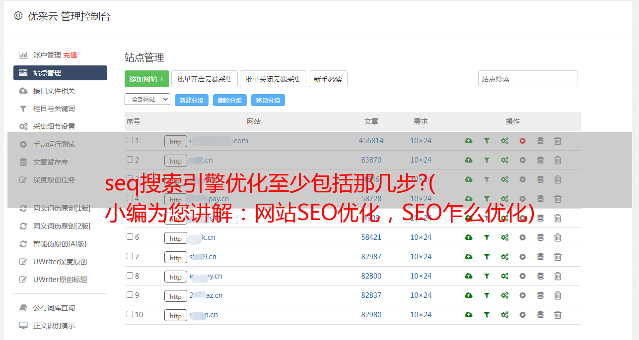Click the gears icon in row 6
This screenshot has width=639, height=340.
coord(504,237)
